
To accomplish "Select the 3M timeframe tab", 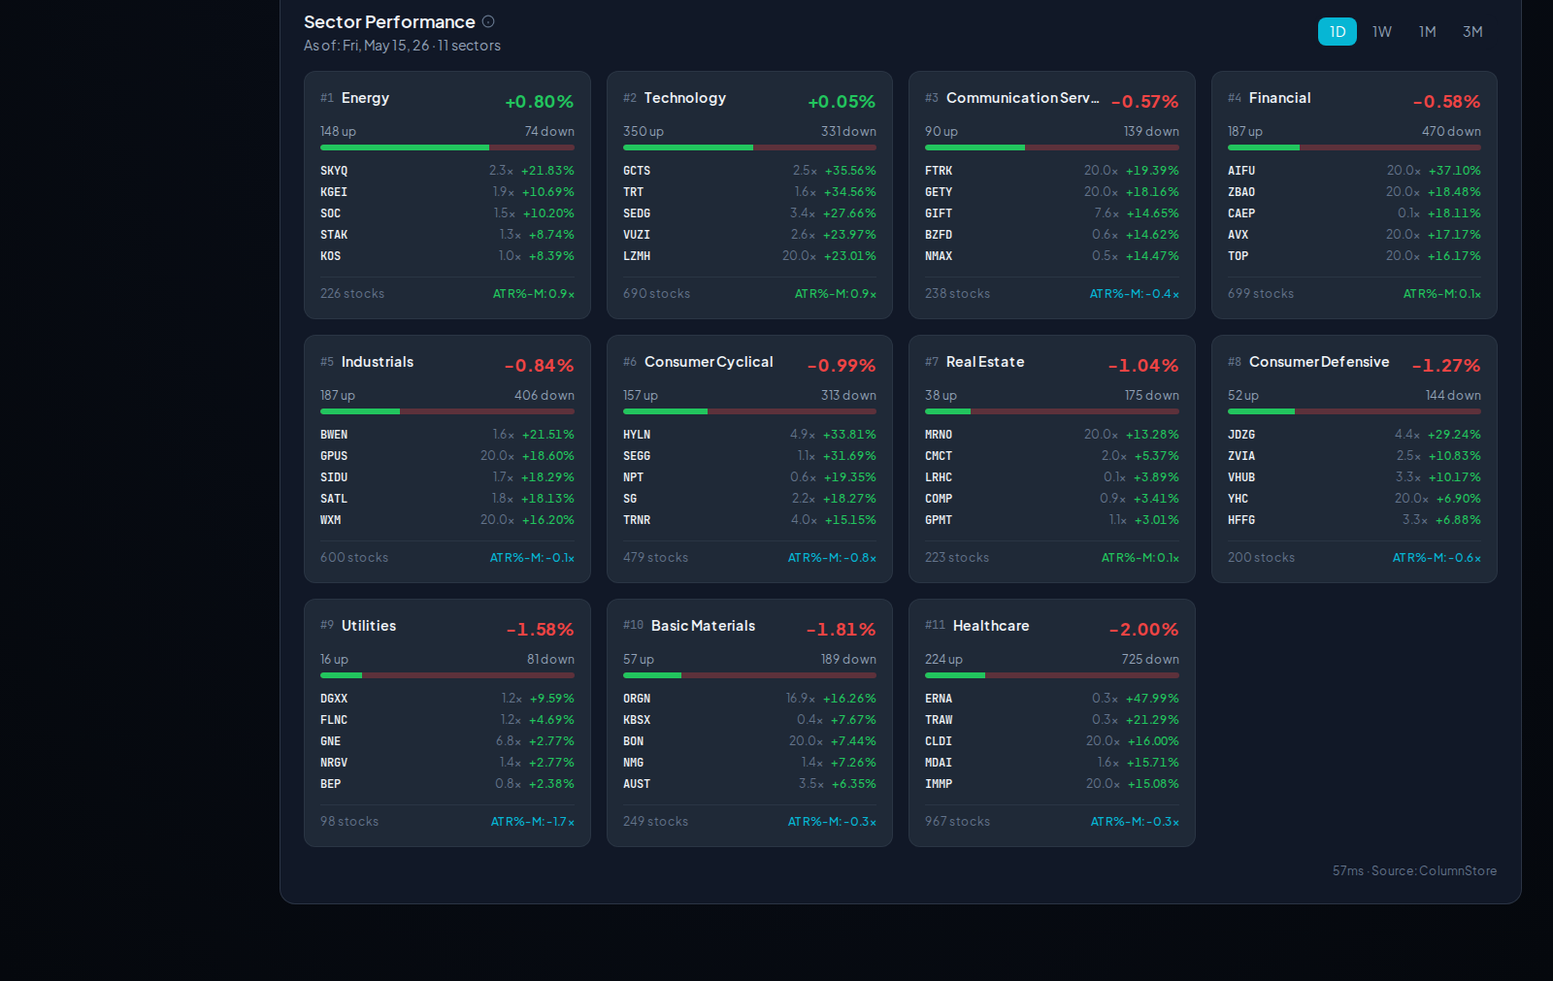I will point(1472,32).
